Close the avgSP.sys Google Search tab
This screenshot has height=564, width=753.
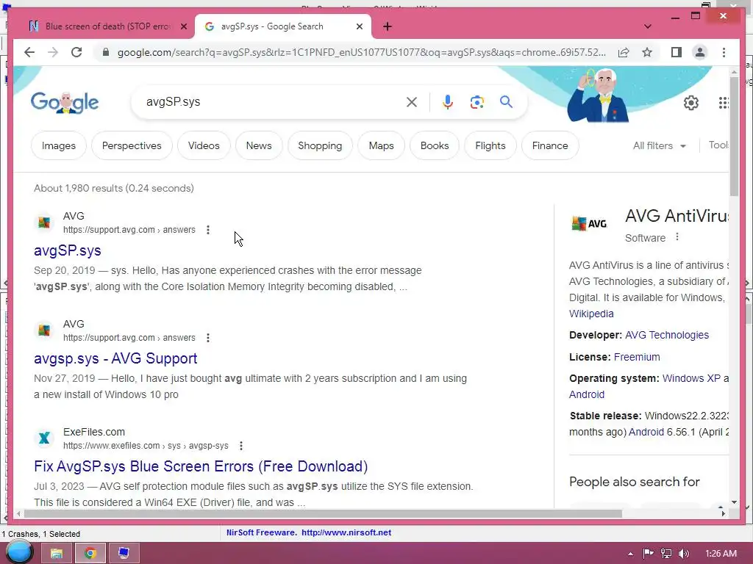click(359, 26)
